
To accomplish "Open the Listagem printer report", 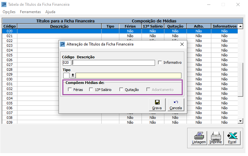I will point(199,138).
